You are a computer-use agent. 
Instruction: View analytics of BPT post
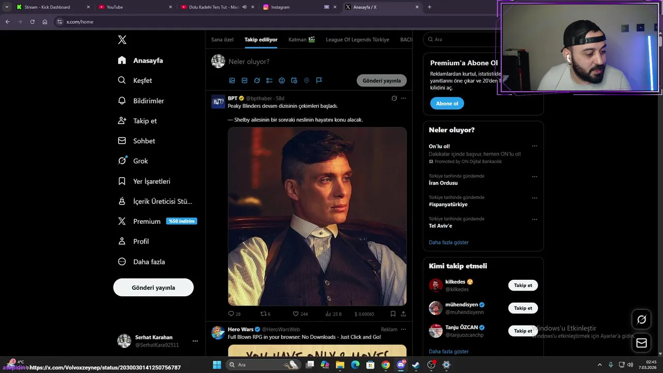(333, 314)
